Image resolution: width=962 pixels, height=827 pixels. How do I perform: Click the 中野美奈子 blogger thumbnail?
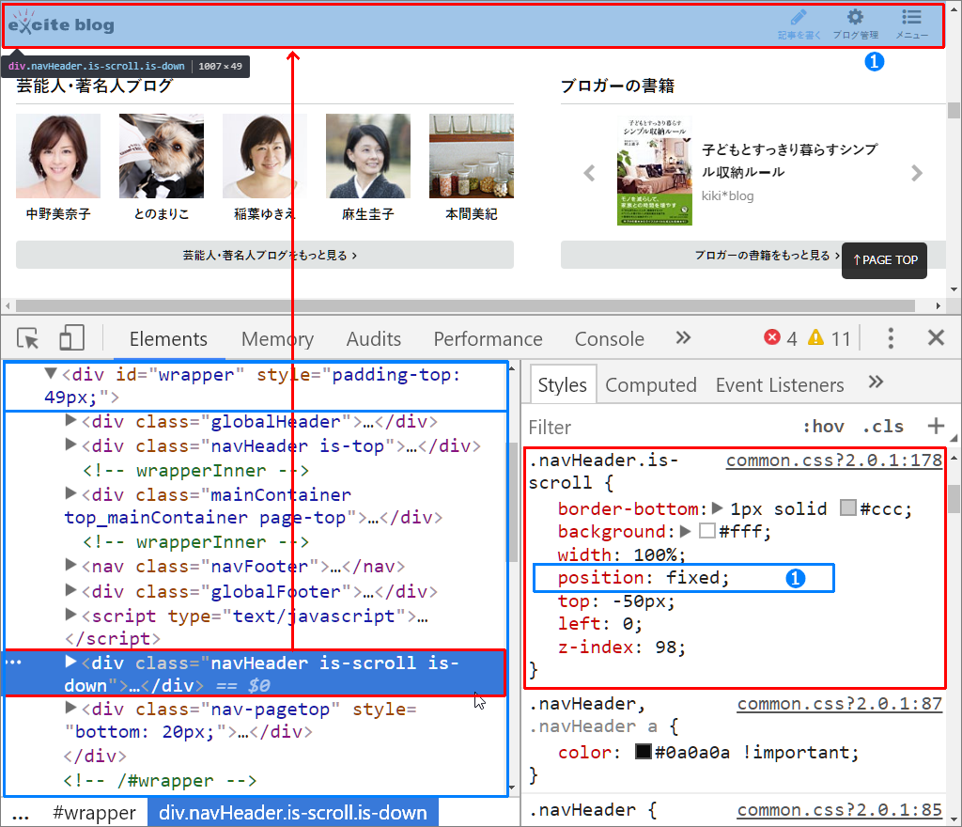click(x=59, y=155)
